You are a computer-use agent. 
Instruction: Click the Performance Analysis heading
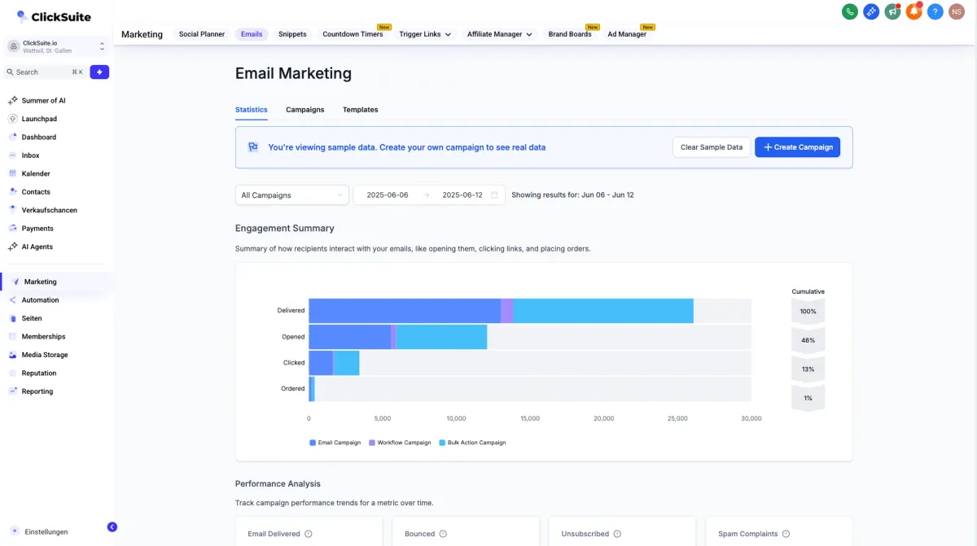pos(278,483)
